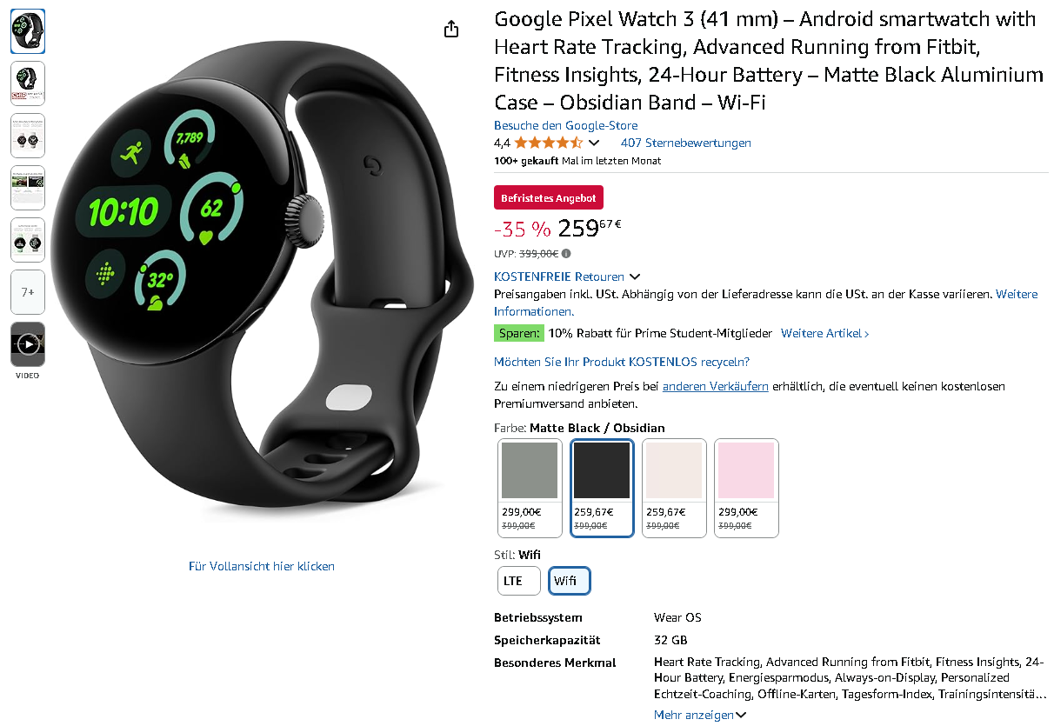Select the first watch thumbnail image

click(x=28, y=31)
